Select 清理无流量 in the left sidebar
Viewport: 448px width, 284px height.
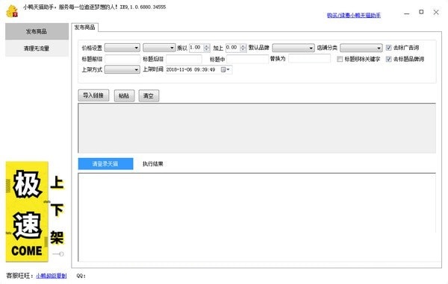[37, 48]
